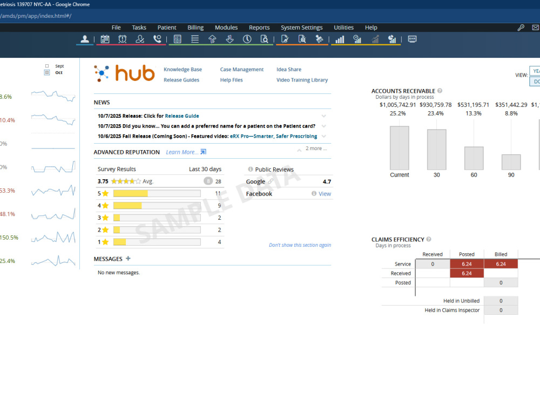
Task: Toggle the Sept checkbox
Action: pos(47,66)
